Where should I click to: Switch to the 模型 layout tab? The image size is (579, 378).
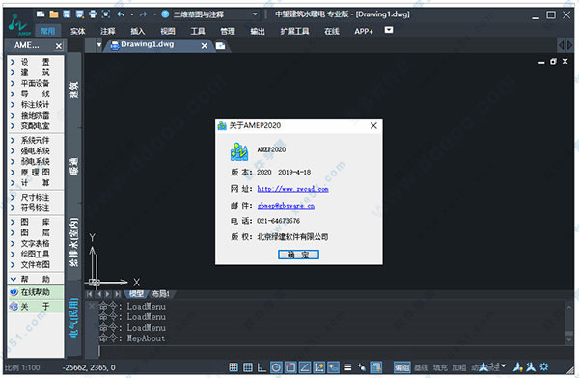(x=136, y=294)
